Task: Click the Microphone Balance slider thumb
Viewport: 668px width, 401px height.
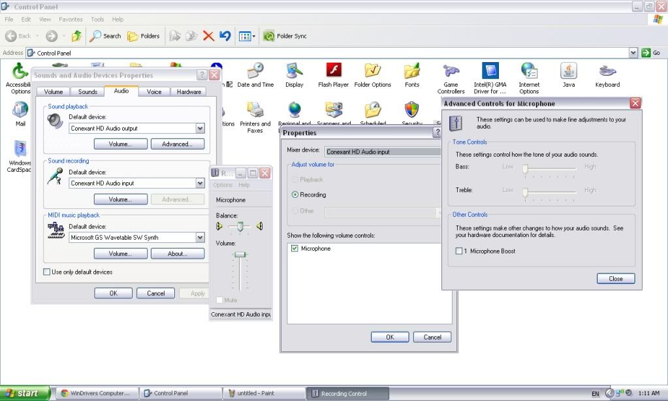Action: pyautogui.click(x=240, y=227)
